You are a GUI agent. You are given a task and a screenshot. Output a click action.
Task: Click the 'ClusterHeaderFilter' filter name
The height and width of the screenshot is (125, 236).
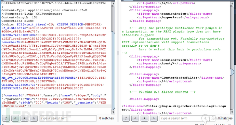[179, 78]
